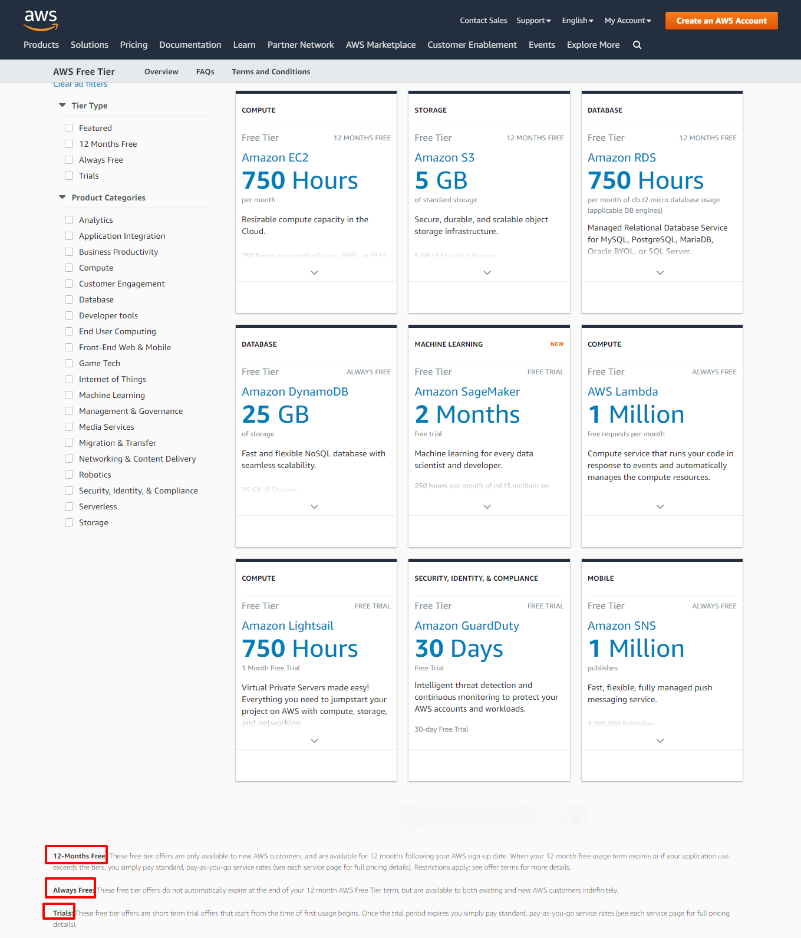Collapse the Product Categories section
The image size is (801, 938).
(x=62, y=198)
